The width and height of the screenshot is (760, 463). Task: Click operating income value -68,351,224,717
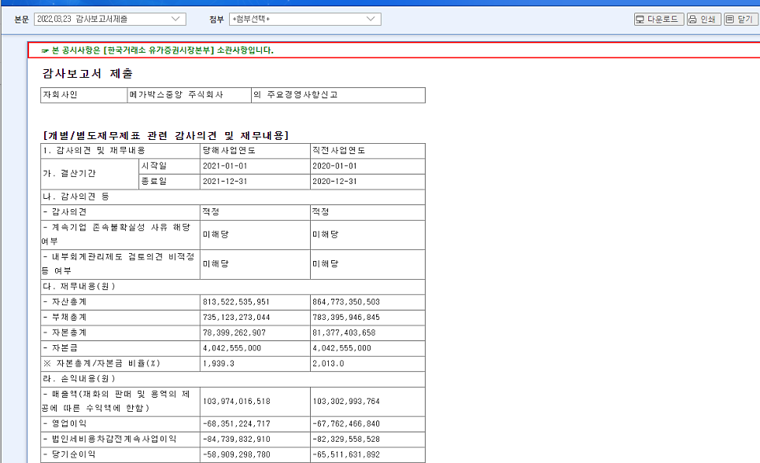click(237, 424)
